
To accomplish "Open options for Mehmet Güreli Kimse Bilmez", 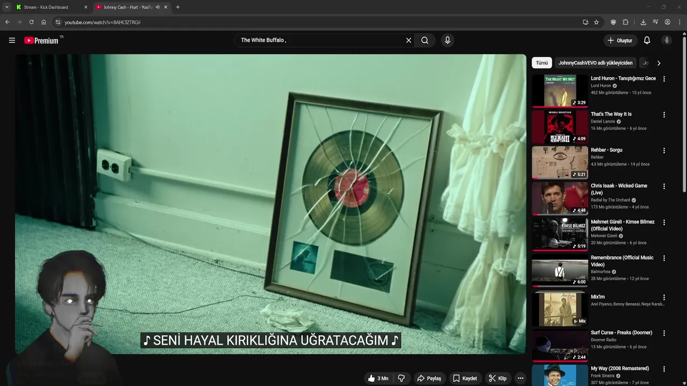I will [664, 222].
